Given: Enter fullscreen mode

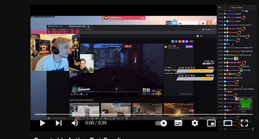Looking at the screenshot, I should 244,123.
